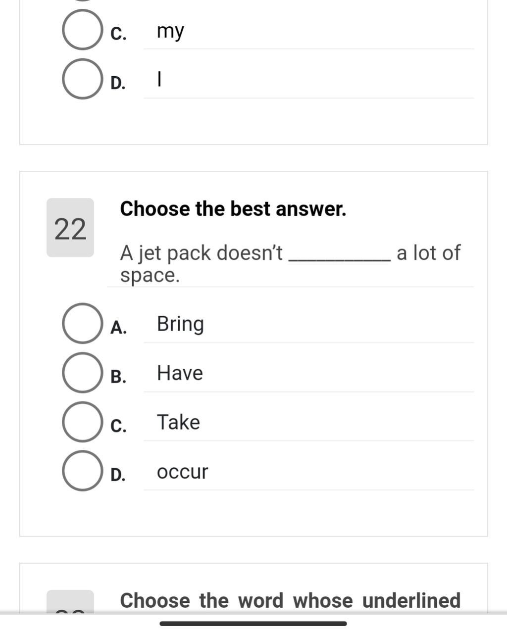Screen dimensions: 507x634
Task: Choose the radio button for "Bring"
Action: point(82,324)
